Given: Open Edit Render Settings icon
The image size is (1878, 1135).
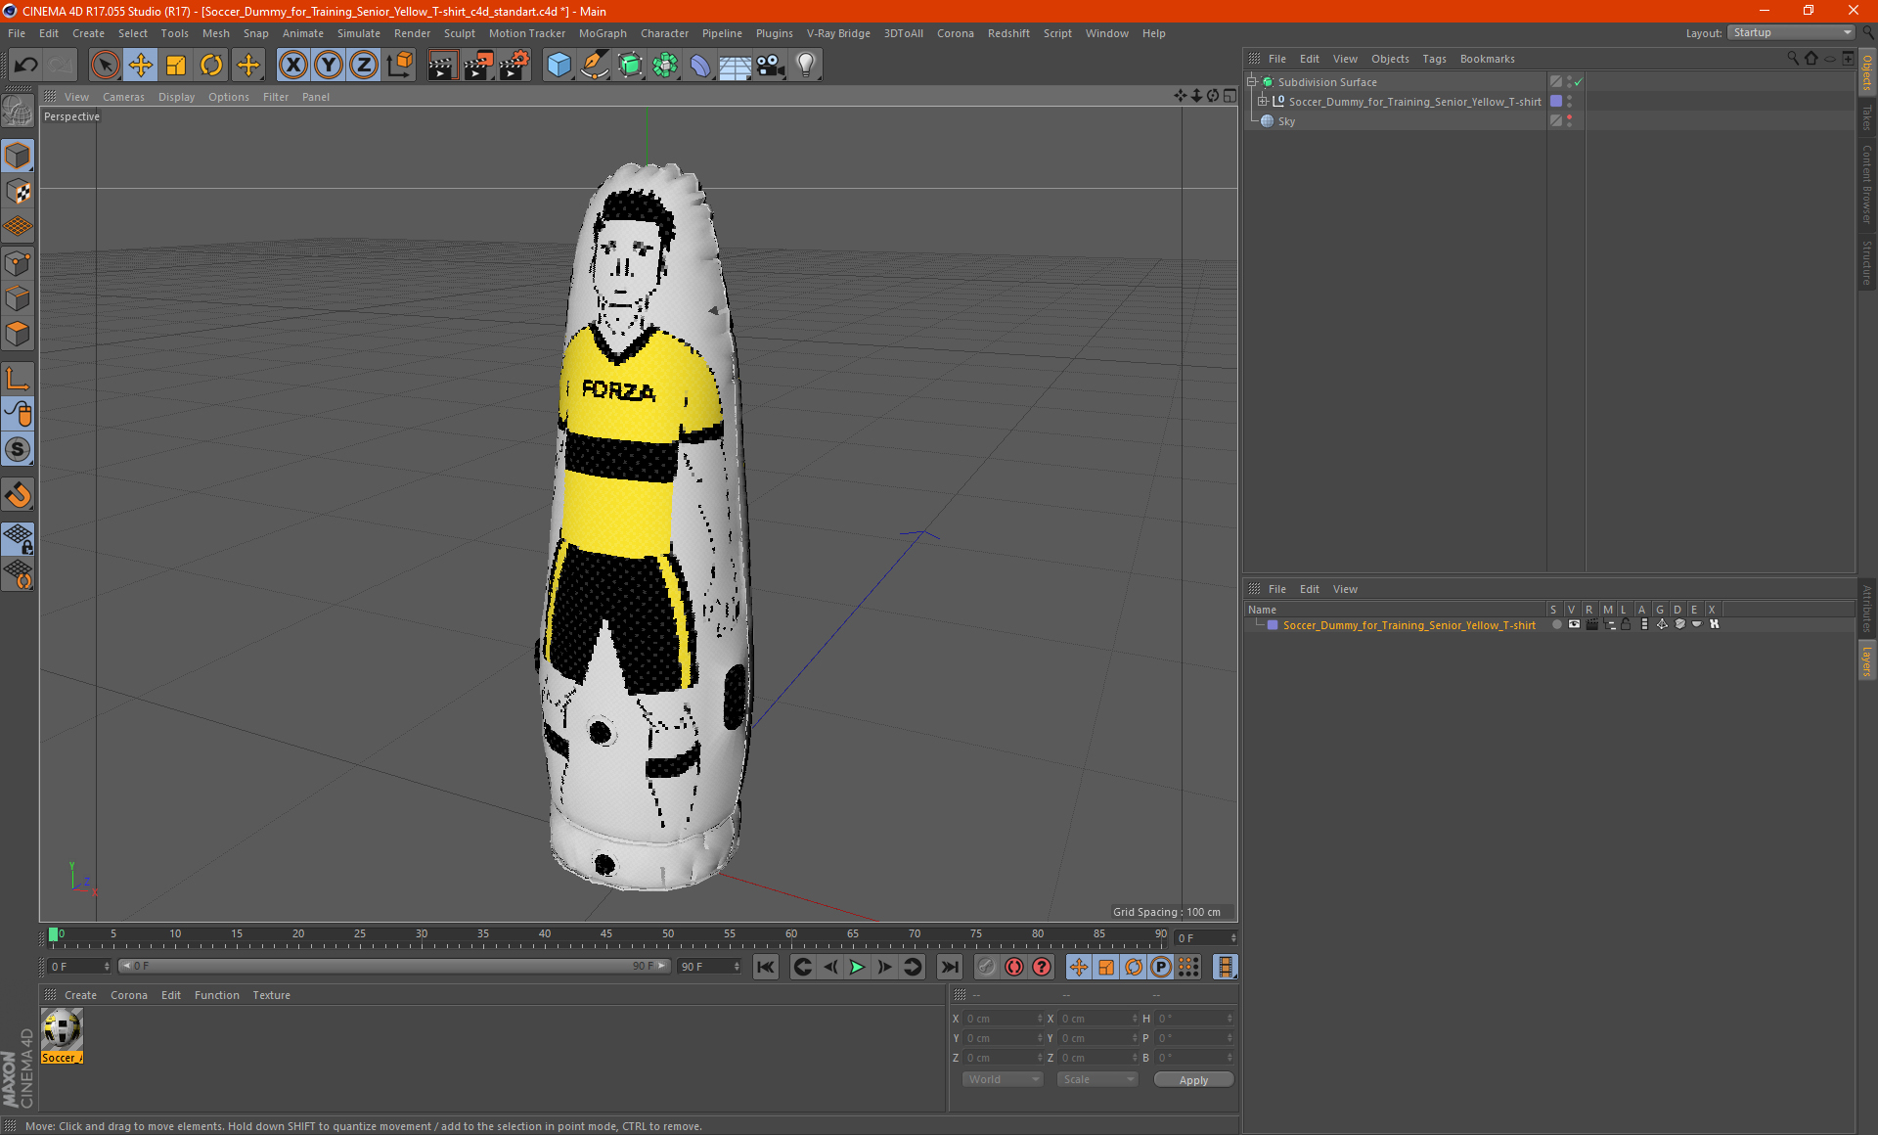Looking at the screenshot, I should pos(514,66).
